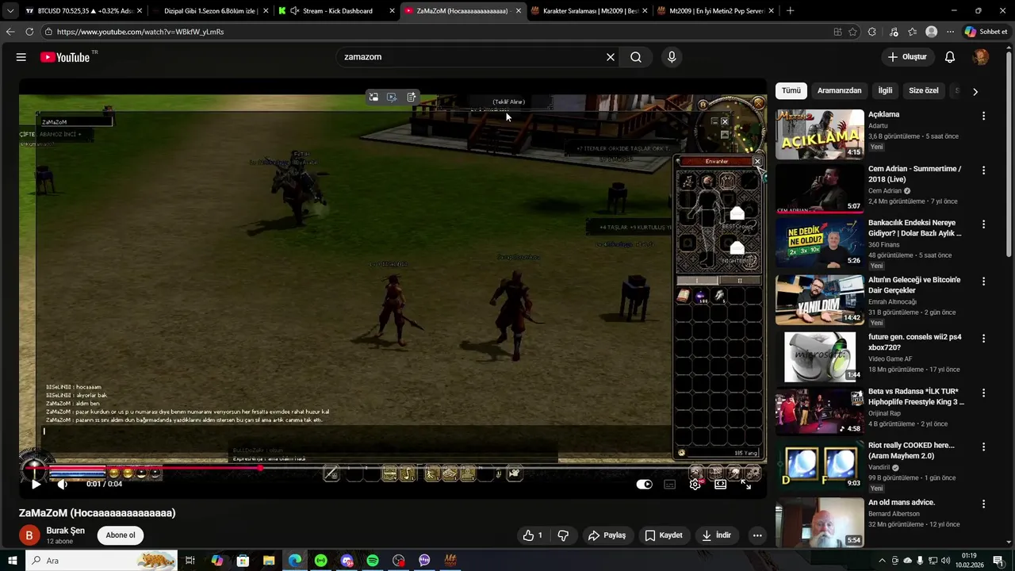Play the video with the play button
Screen dimensions: 1015x571
click(x=36, y=484)
